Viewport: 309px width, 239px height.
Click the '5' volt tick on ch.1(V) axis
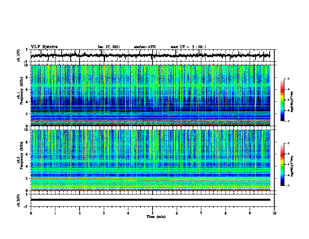click(27, 50)
